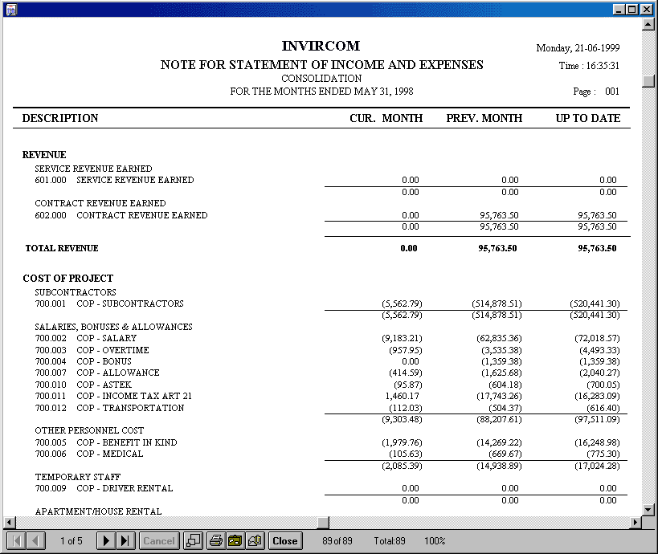Click the bold 95,763.50 up-to-date total revenue
658x554 pixels.
(x=597, y=248)
